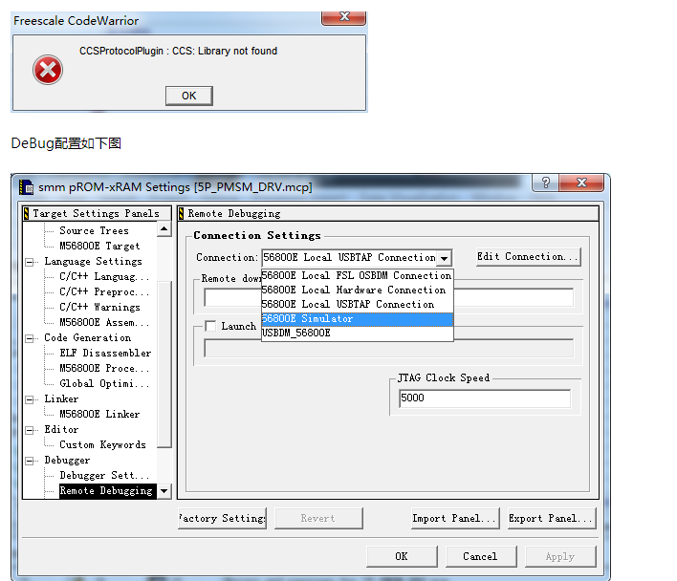
Task: Click panel list scroll down arrow
Action: (164, 491)
